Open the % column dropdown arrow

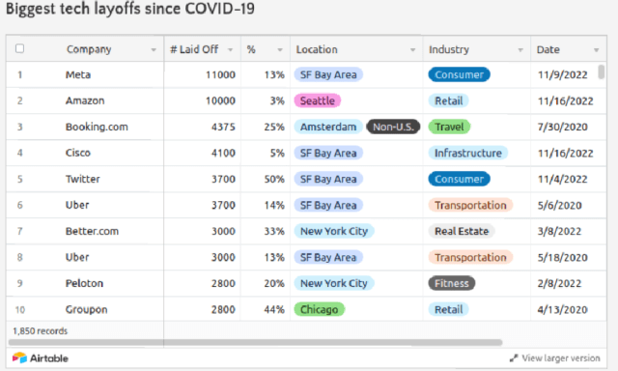[280, 50]
